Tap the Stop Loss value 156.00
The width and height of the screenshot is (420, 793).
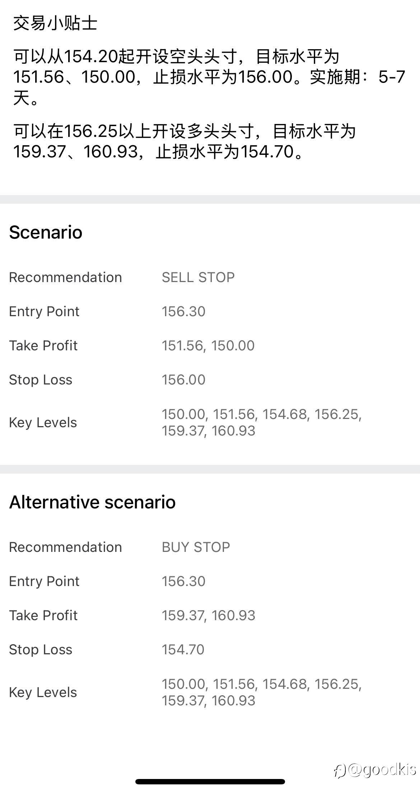[183, 380]
